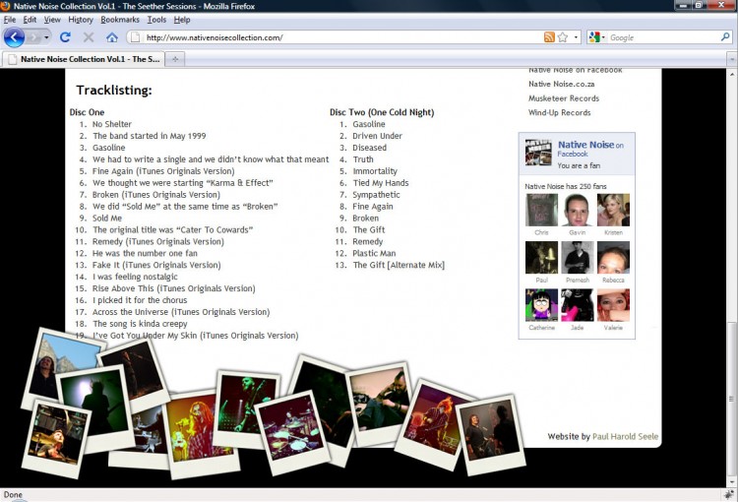Image resolution: width=738 pixels, height=502 pixels.
Task: Open the Help menu
Action: coord(182,20)
